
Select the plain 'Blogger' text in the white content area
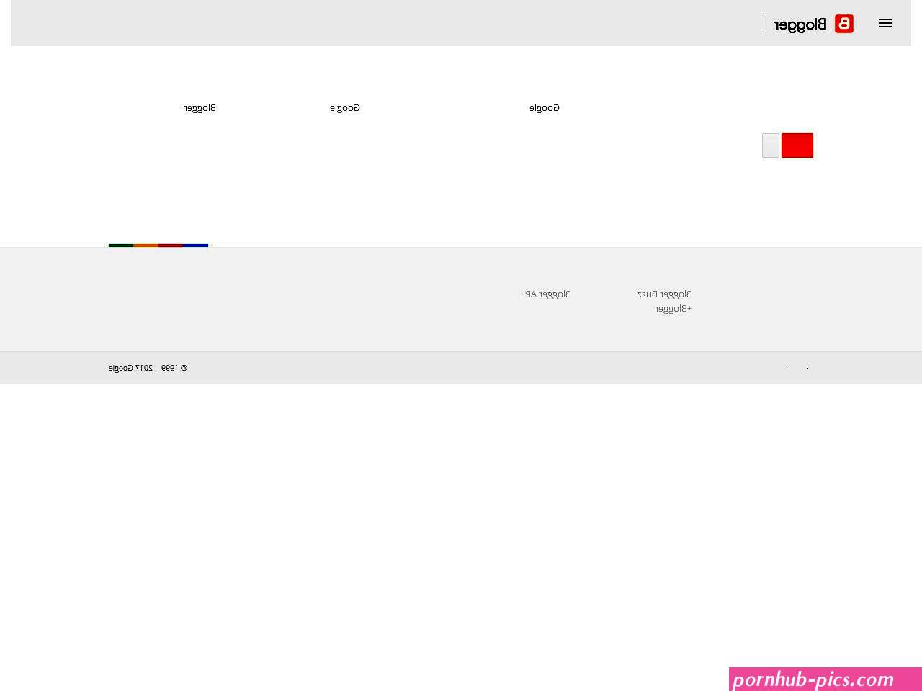coord(200,108)
